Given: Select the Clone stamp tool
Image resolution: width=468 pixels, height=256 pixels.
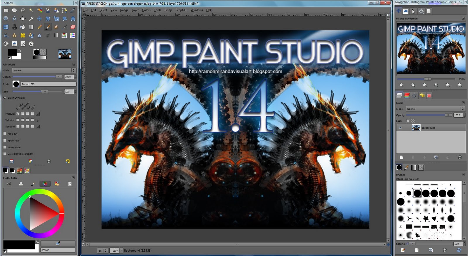Looking at the screenshot, I should click(x=14, y=35).
